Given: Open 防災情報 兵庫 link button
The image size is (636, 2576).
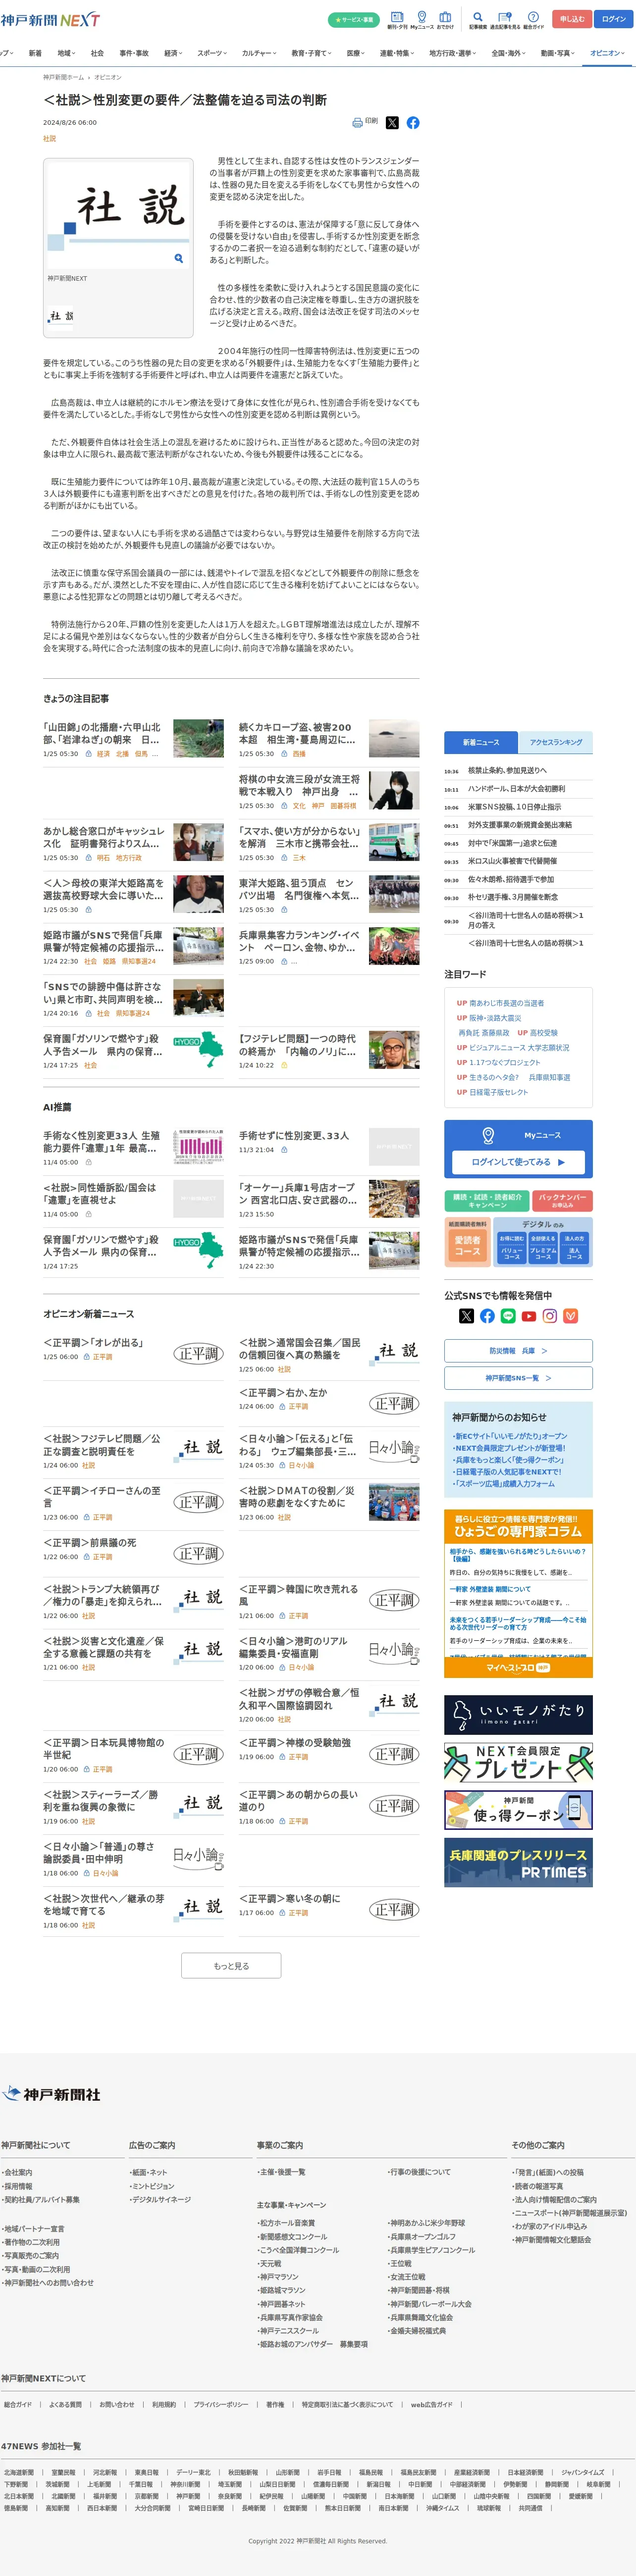Looking at the screenshot, I should [x=518, y=1350].
